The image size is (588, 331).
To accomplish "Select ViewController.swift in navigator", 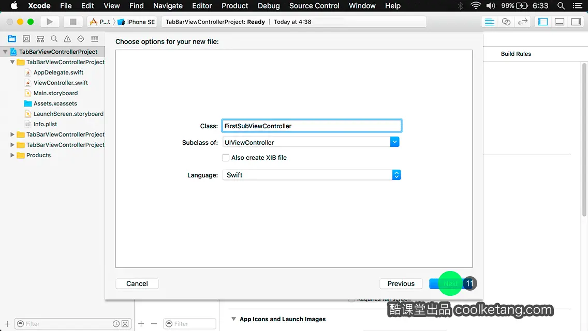I will click(61, 83).
